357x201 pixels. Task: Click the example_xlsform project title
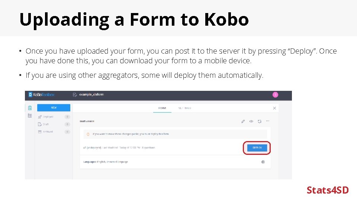pos(91,95)
